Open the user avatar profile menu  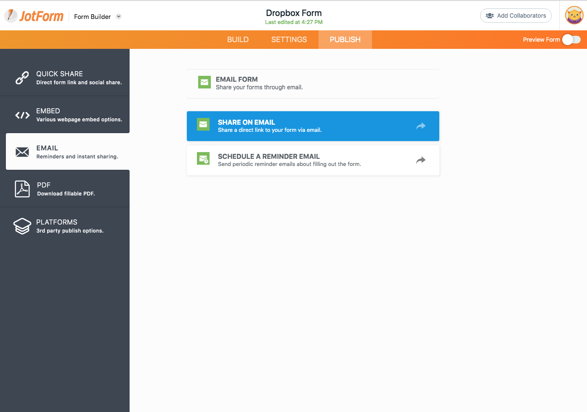574,16
